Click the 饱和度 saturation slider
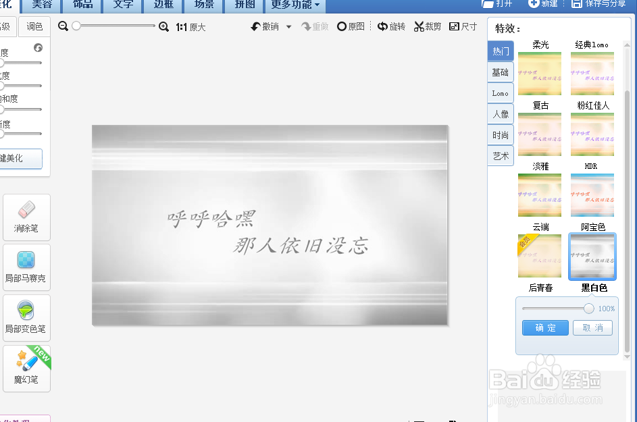Viewport: 637px width, 422px height. coord(21,109)
